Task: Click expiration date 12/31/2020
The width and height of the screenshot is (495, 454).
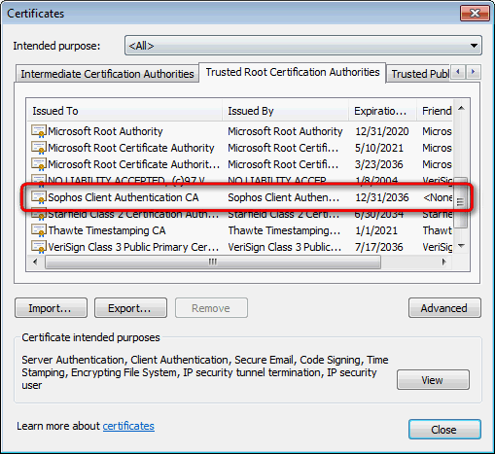Action: click(382, 131)
